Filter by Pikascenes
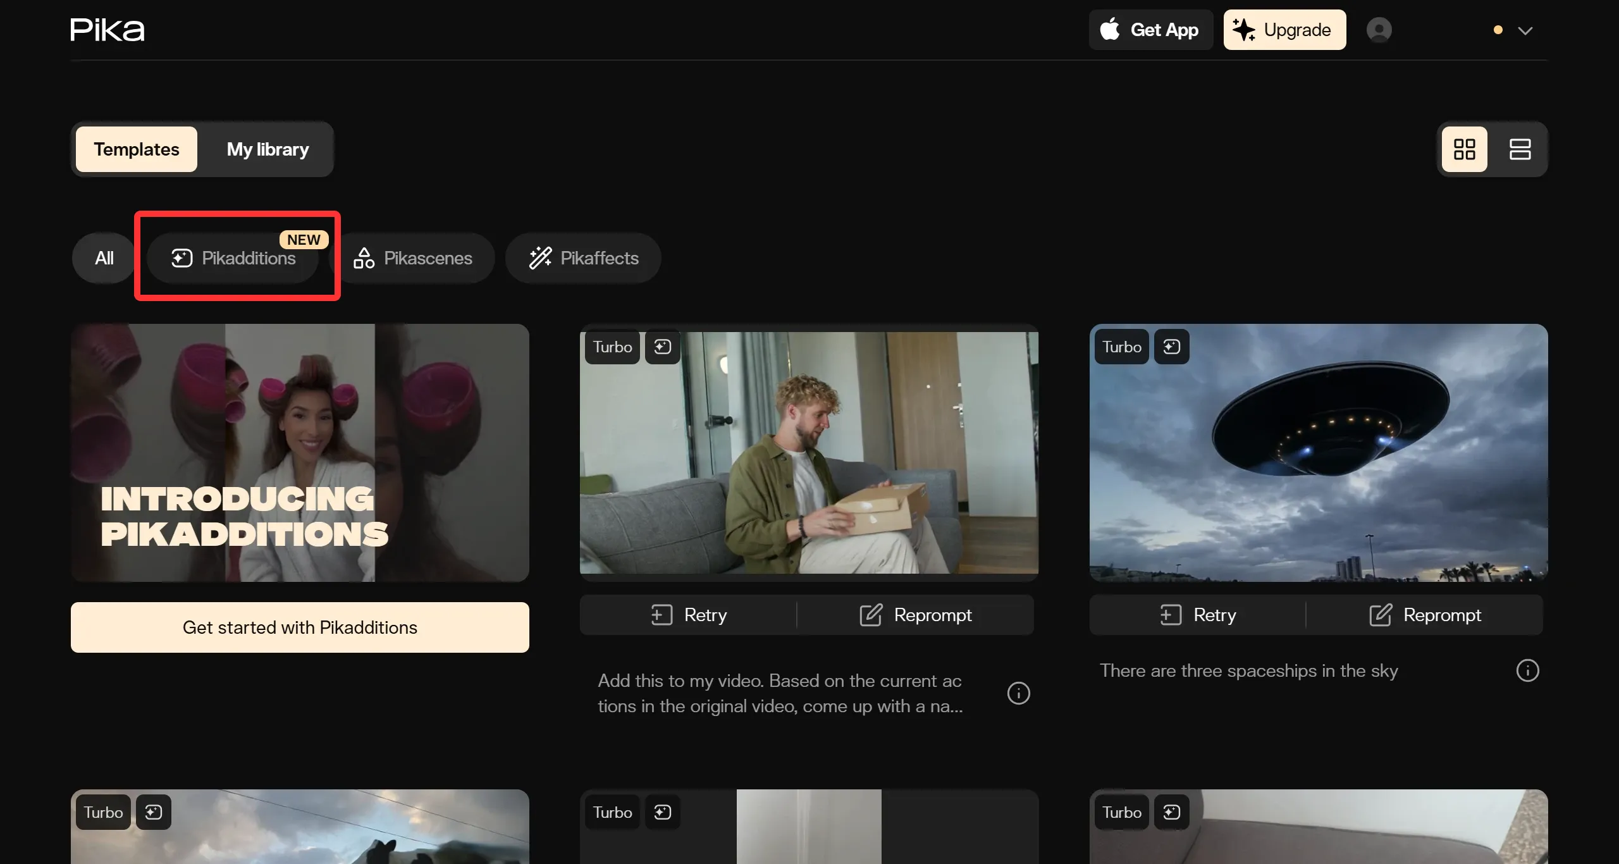The height and width of the screenshot is (864, 1619). pyautogui.click(x=413, y=258)
